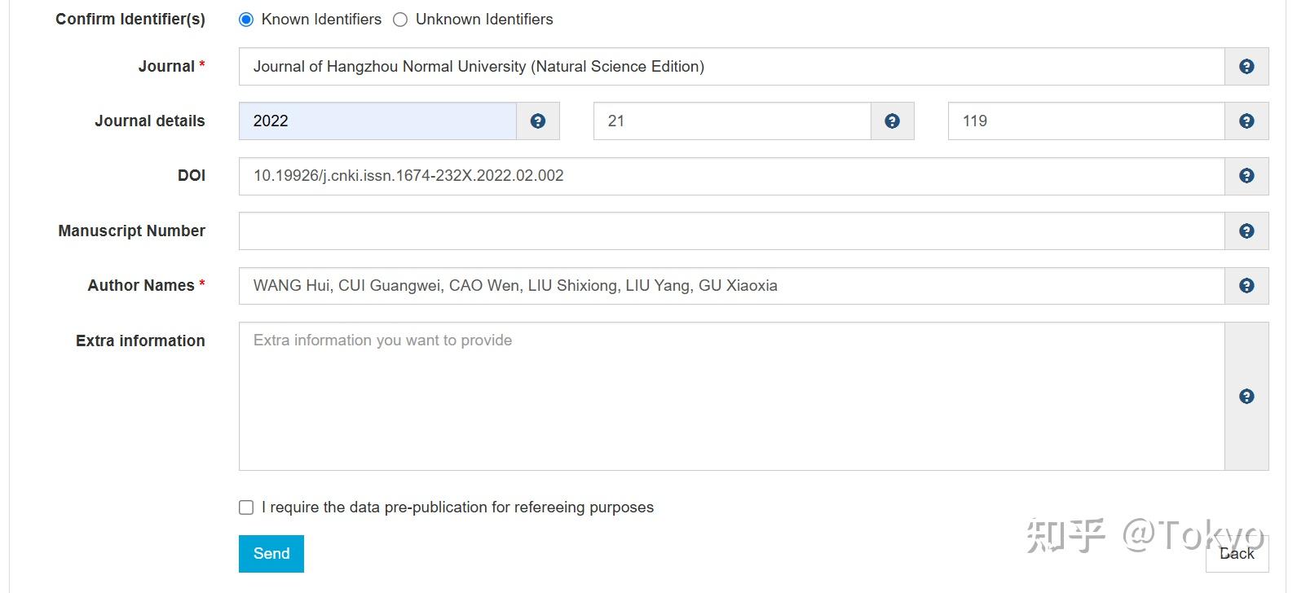Click the page field containing 119
The height and width of the screenshot is (593, 1297).
click(1086, 121)
